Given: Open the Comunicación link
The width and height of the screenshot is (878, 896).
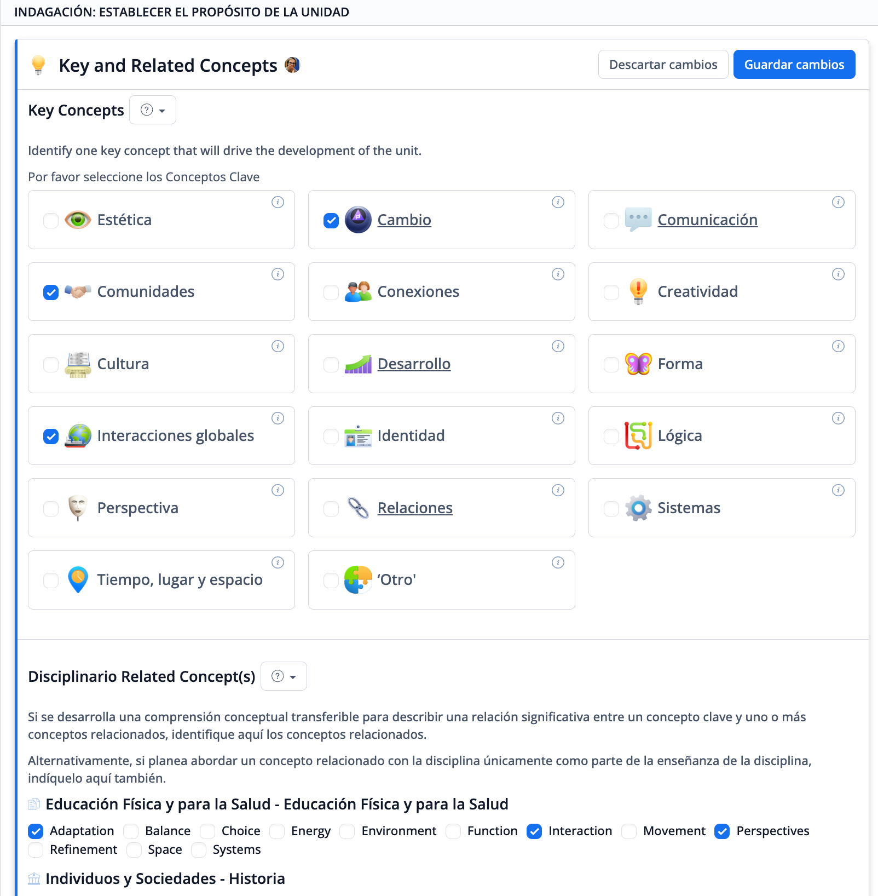Looking at the screenshot, I should [x=707, y=220].
